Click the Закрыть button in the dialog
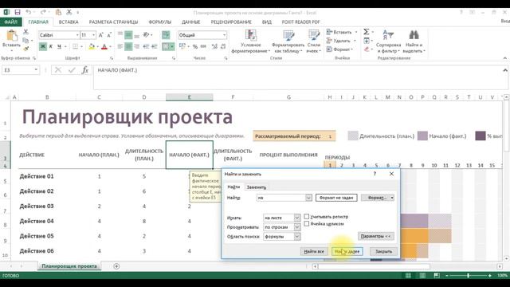510x287 pixels. tap(383, 251)
